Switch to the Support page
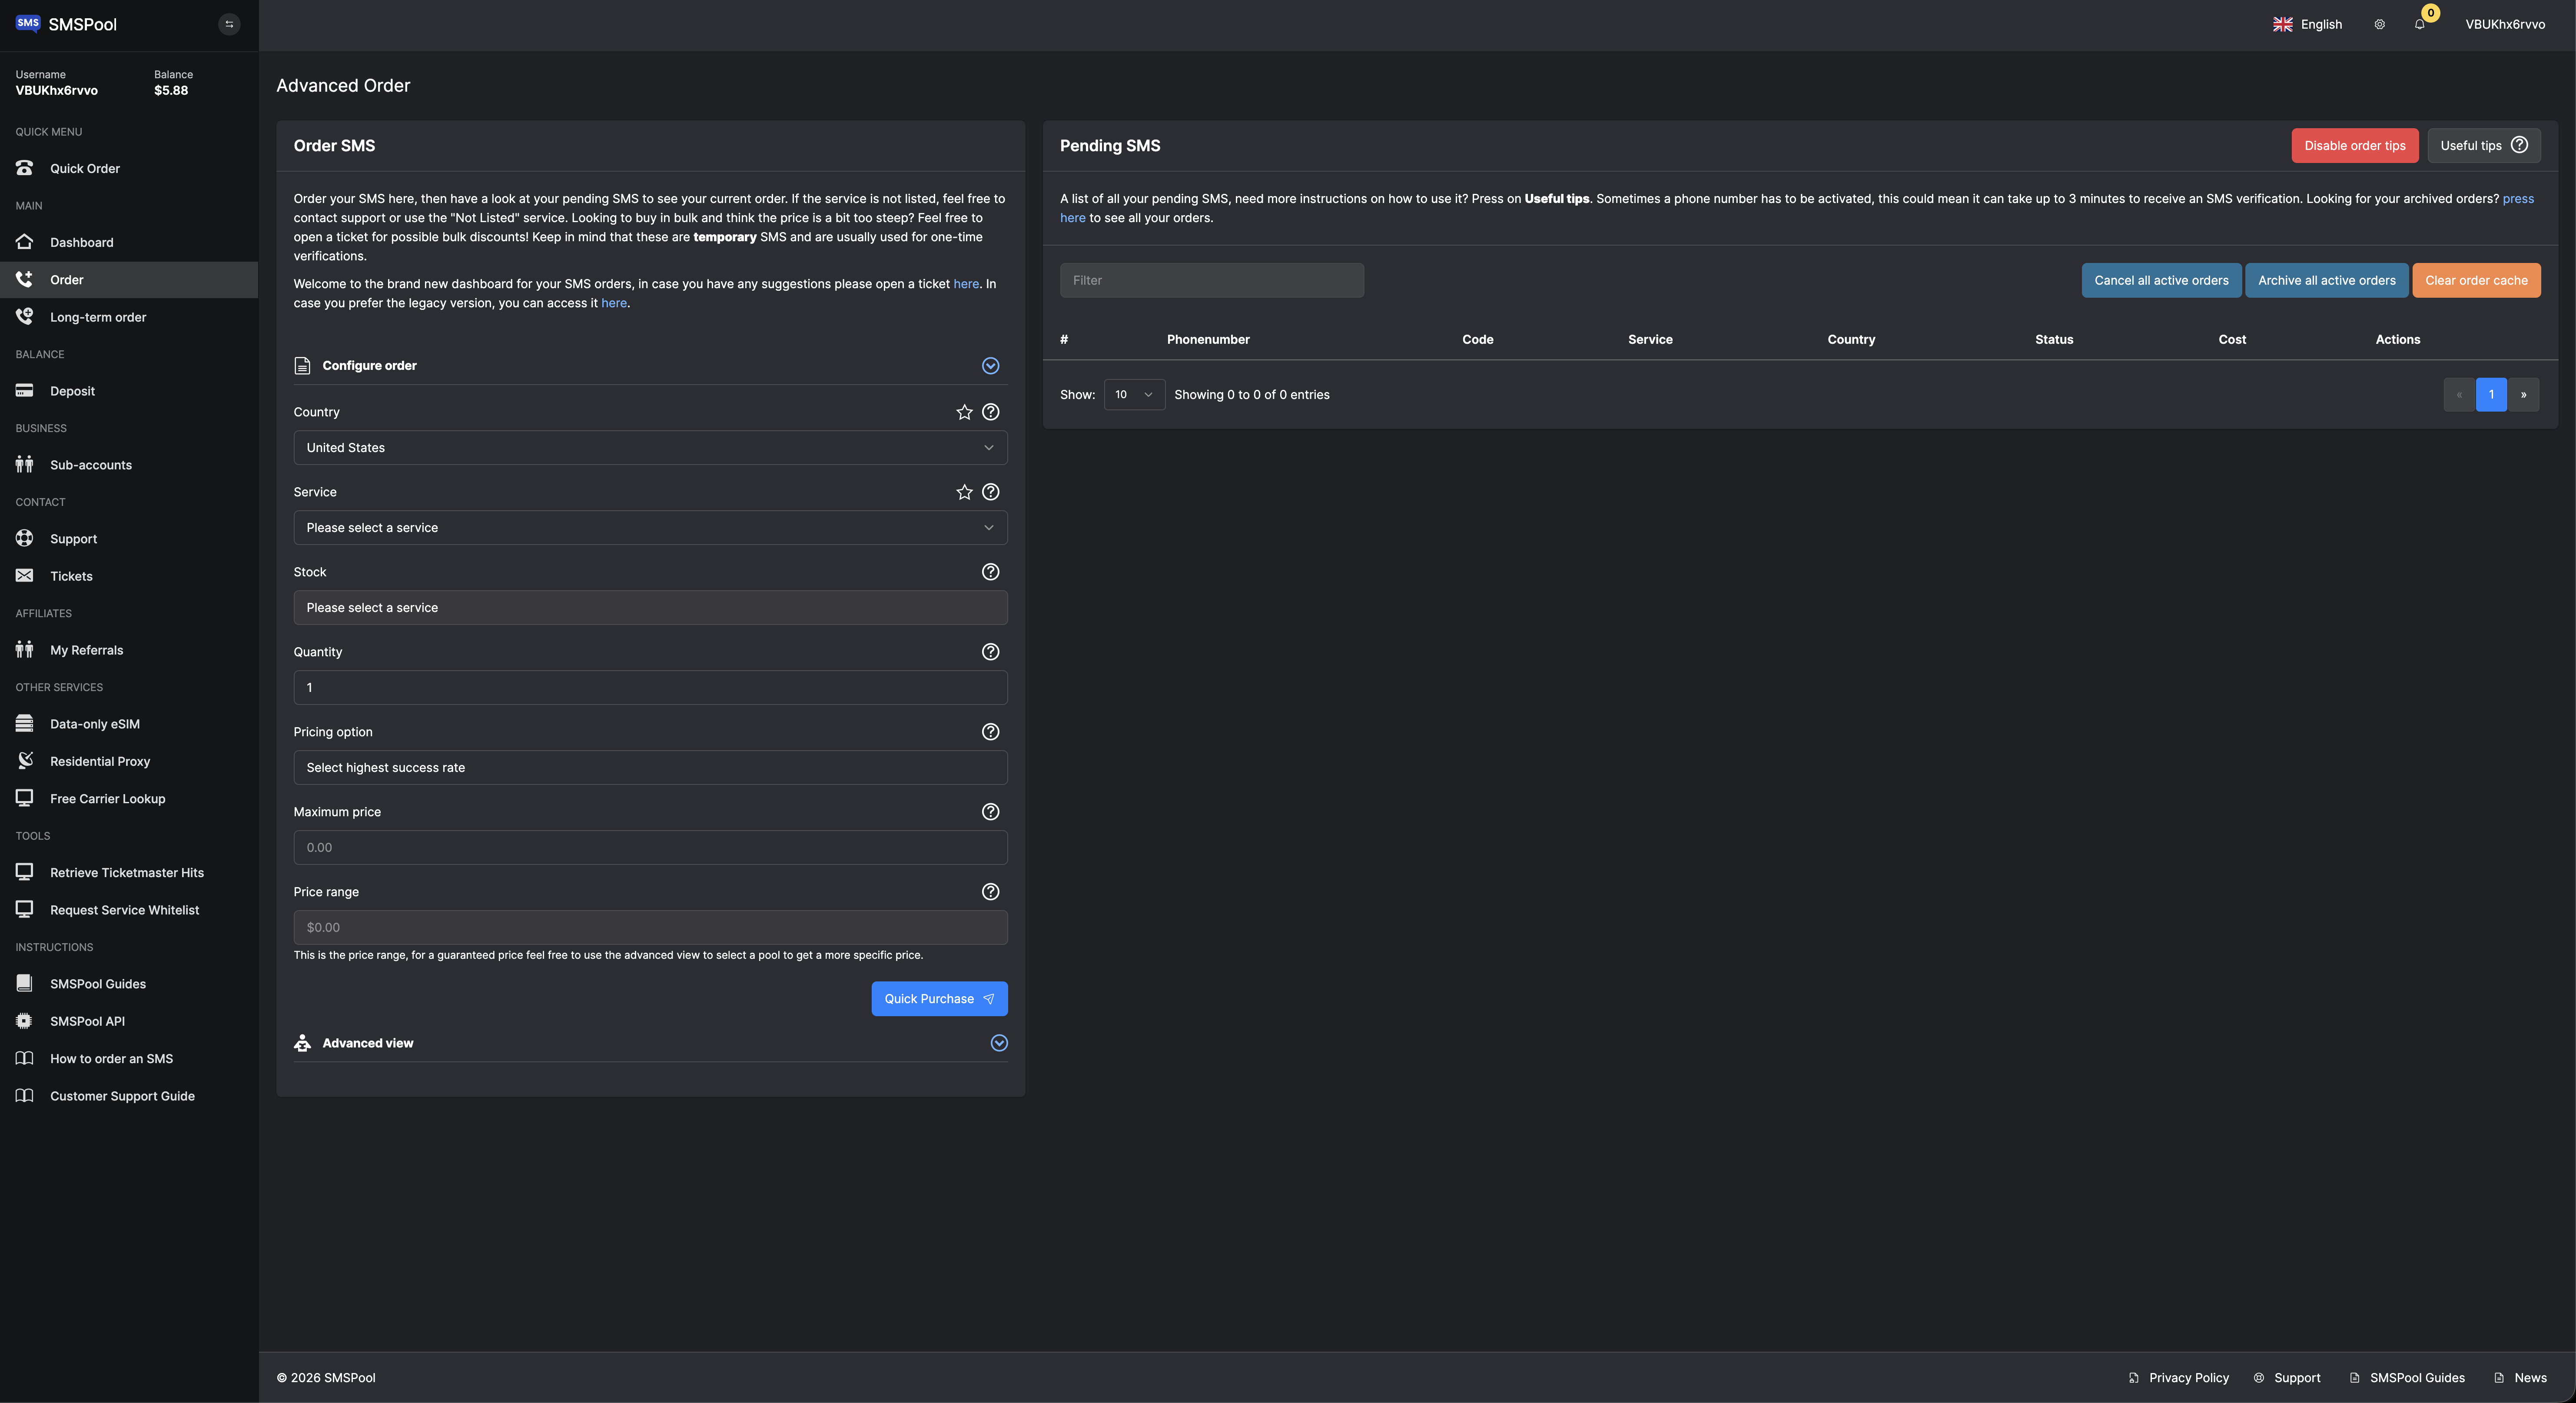The width and height of the screenshot is (2576, 1403). click(73, 538)
